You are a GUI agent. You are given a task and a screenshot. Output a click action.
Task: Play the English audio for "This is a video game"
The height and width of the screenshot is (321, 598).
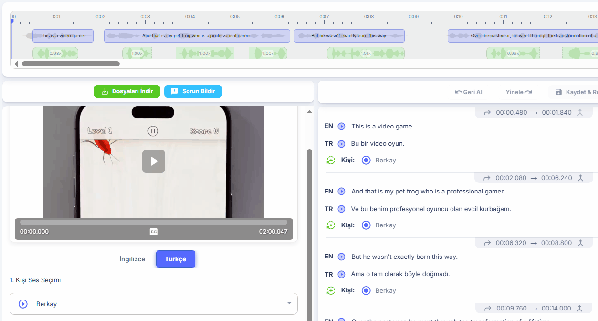pyautogui.click(x=341, y=126)
